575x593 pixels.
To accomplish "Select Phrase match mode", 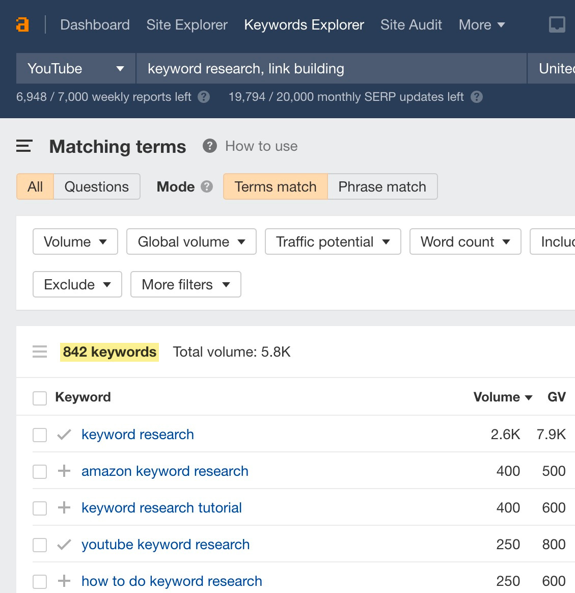I will pos(382,187).
